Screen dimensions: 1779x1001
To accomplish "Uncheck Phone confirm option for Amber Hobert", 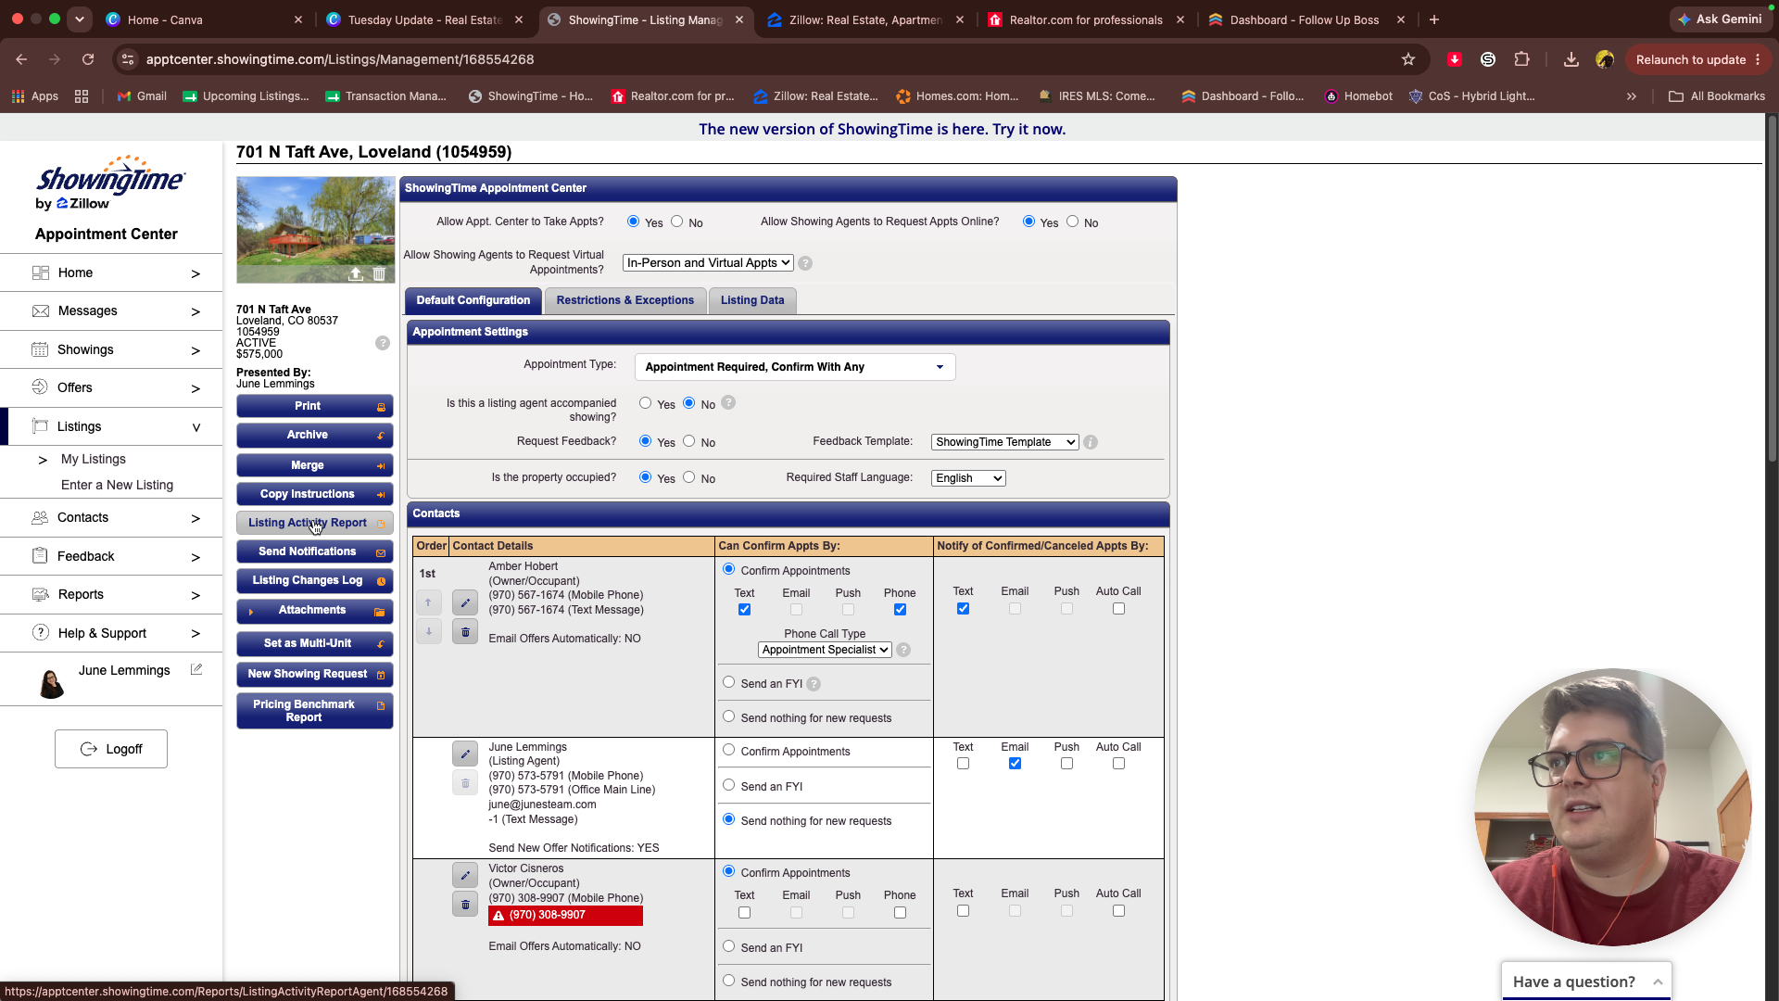I will click(x=900, y=610).
